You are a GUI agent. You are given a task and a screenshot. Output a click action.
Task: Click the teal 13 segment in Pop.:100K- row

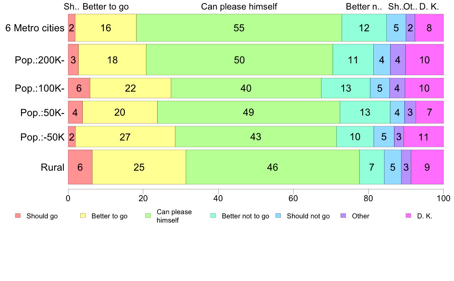coord(346,88)
